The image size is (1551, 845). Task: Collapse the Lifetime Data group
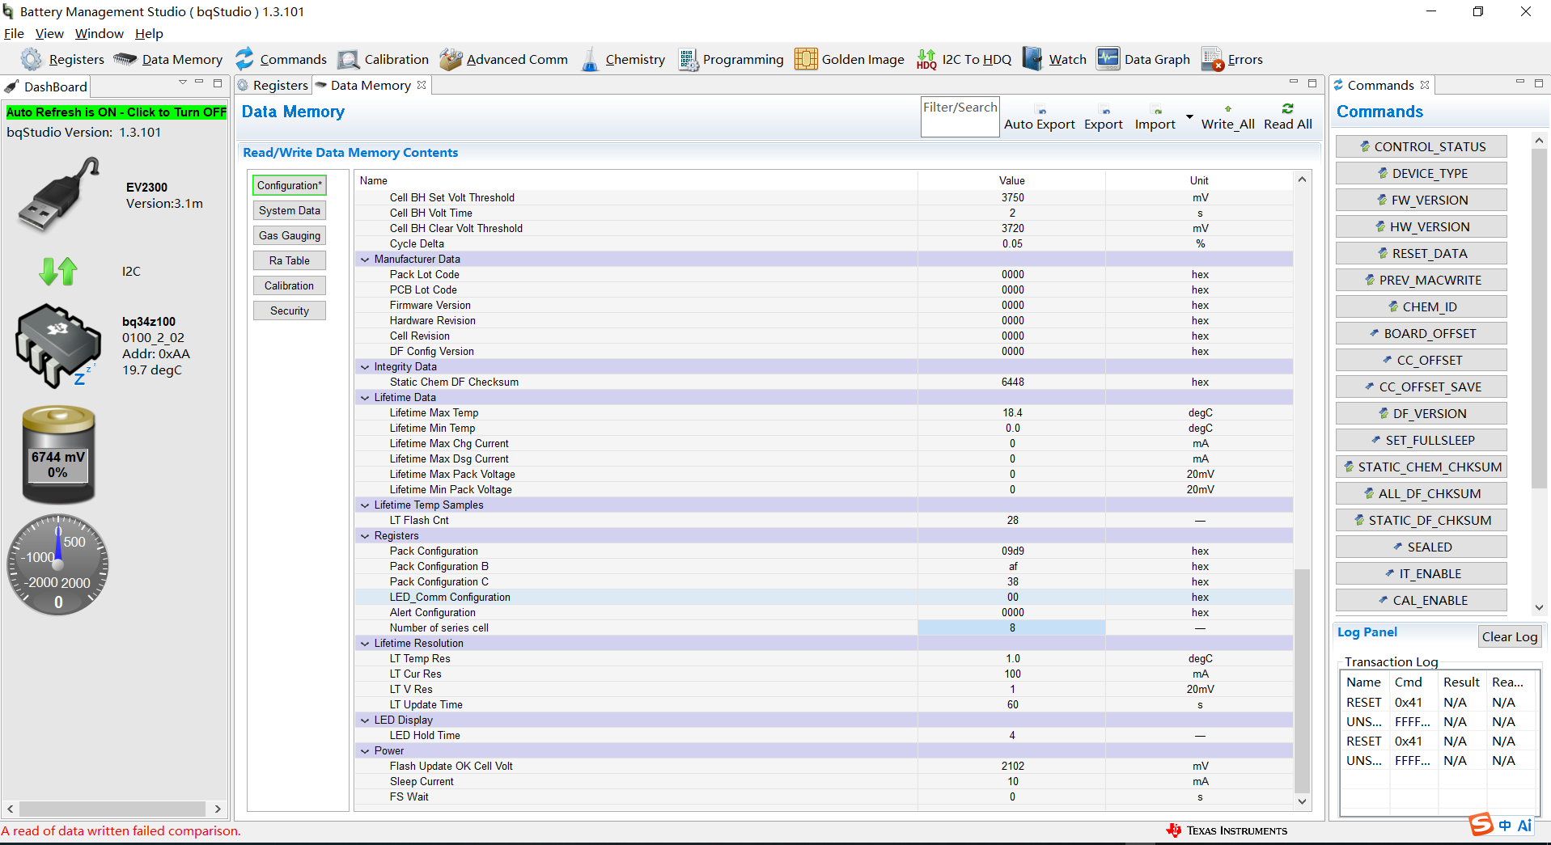click(x=365, y=398)
